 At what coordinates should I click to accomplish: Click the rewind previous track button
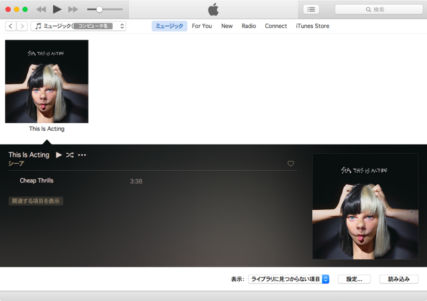click(41, 10)
